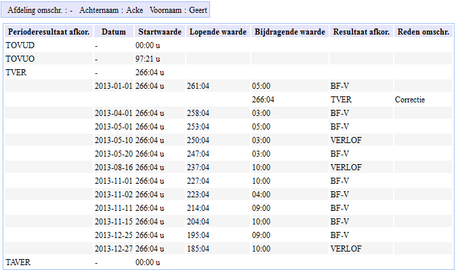Click the Resultaat afkor. column header

[361, 32]
